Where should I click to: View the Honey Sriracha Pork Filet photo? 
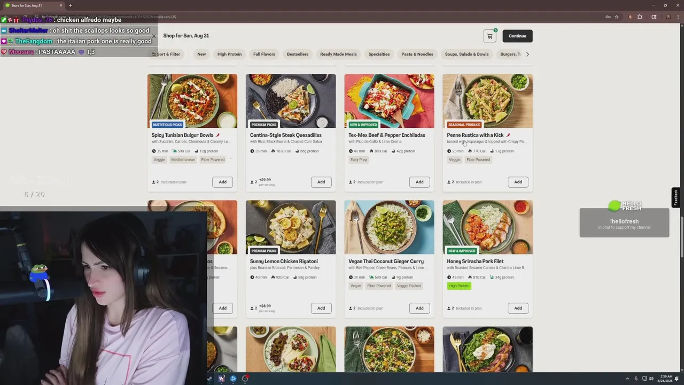(487, 227)
